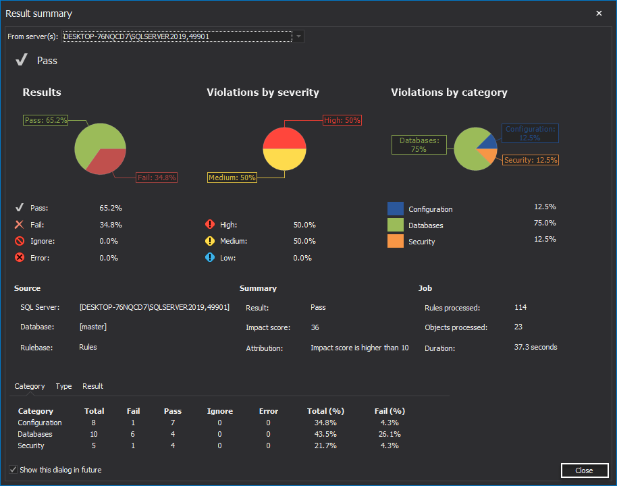The image size is (617, 486).
Task: Select the Category tab
Action: (29, 386)
